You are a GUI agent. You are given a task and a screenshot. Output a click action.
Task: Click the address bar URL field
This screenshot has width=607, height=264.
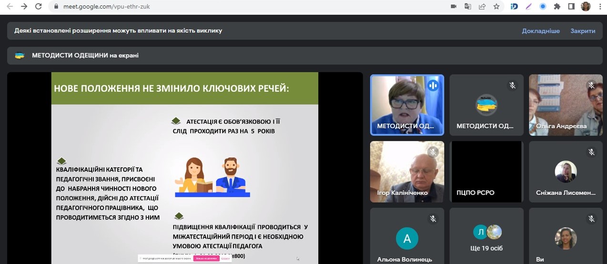[238, 7]
